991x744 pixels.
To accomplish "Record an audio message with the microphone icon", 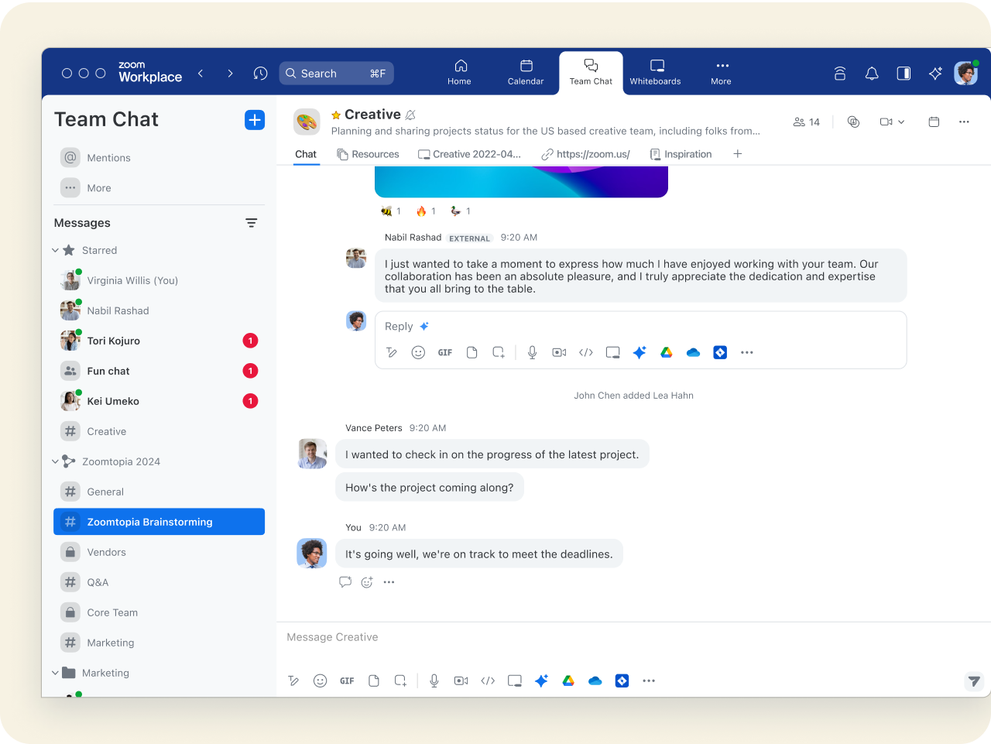I will pos(434,681).
